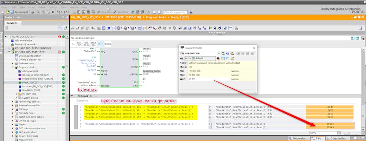Viewport: 366px width, 141px height.
Task: Click the Print icon in main toolbar
Action: (x=33, y=12)
